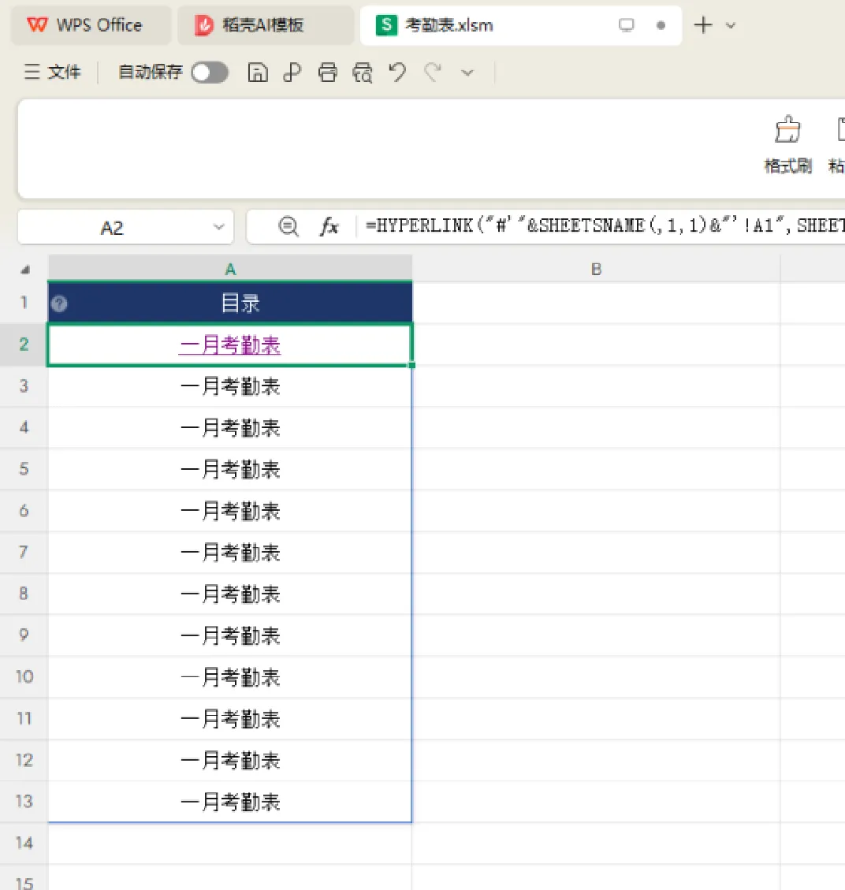Viewport: 845px width, 890px height.
Task: Click the HYPERLINK formula in the formula bar
Action: (x=605, y=226)
